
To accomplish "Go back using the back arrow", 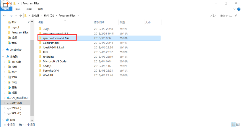I will 5,16.
